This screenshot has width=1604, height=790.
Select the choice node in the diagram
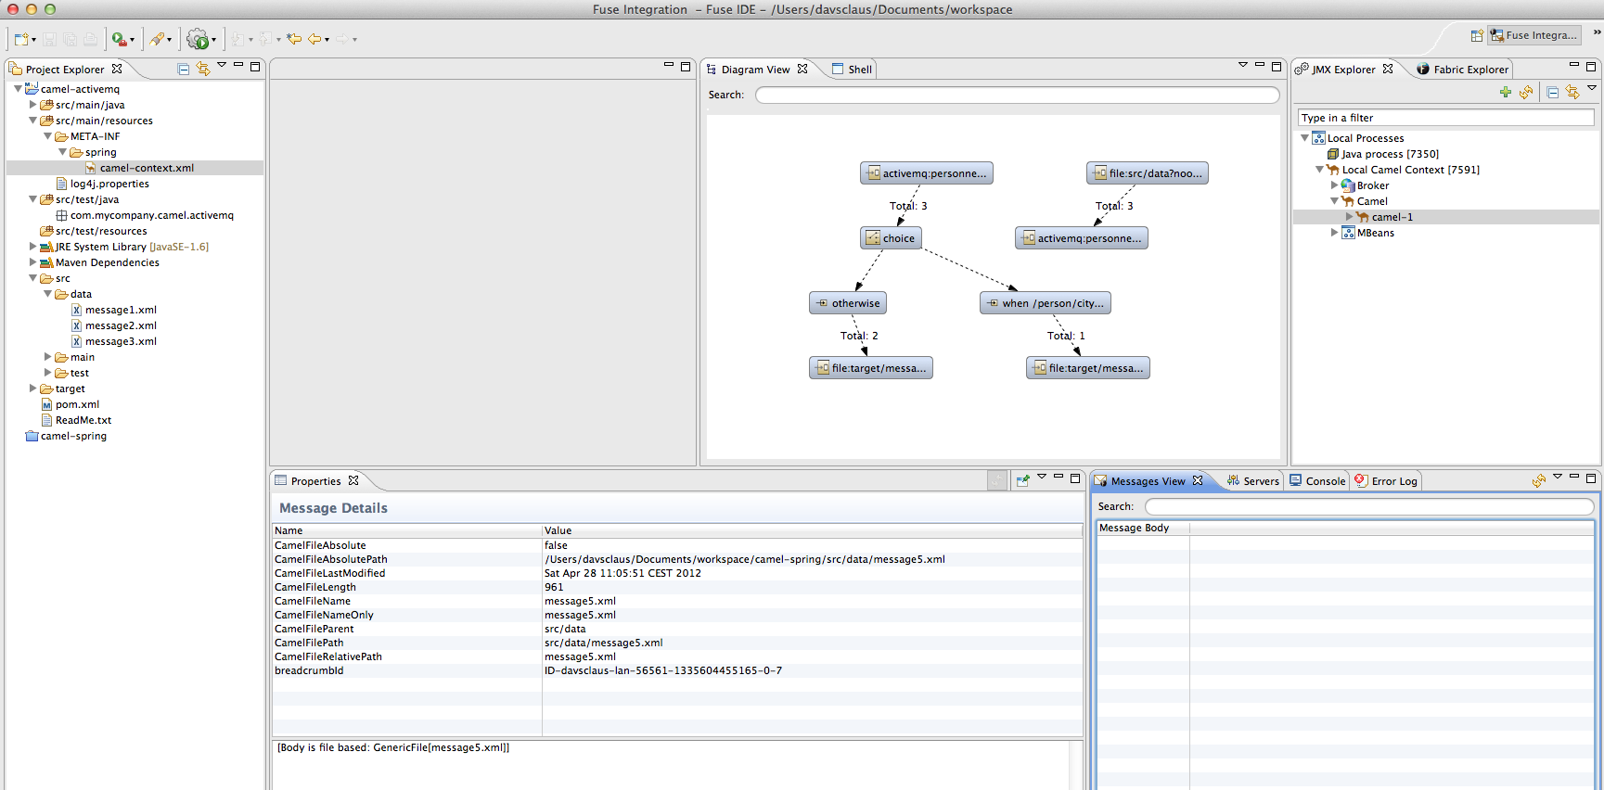point(891,238)
